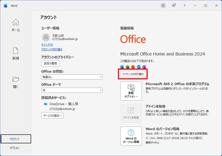The image size is (222, 156).
Task: Close the Word window
Action: (216, 6)
